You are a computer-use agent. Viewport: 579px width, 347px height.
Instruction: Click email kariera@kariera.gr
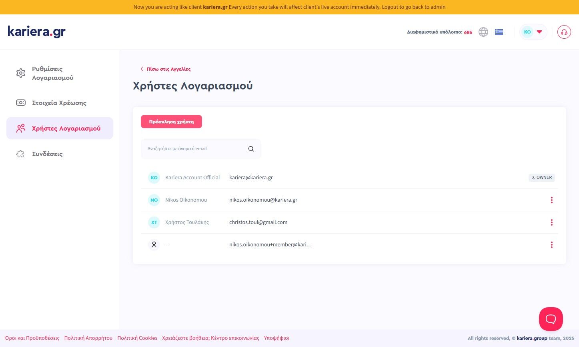pyautogui.click(x=251, y=178)
